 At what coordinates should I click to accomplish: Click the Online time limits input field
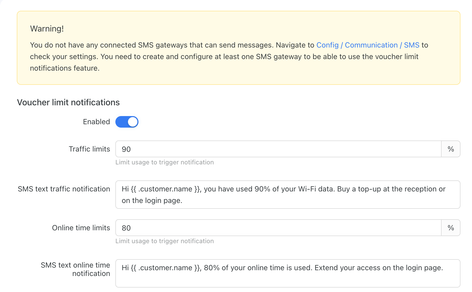(278, 228)
